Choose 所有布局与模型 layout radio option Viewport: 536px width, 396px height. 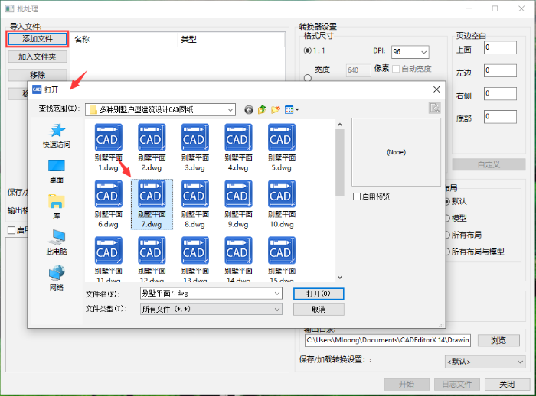(x=447, y=252)
